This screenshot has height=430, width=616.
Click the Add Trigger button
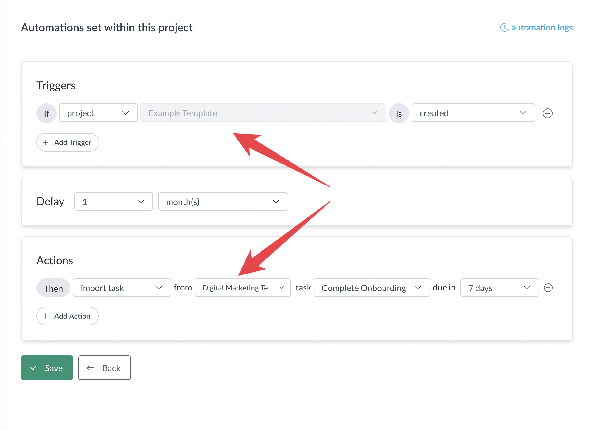tap(68, 142)
